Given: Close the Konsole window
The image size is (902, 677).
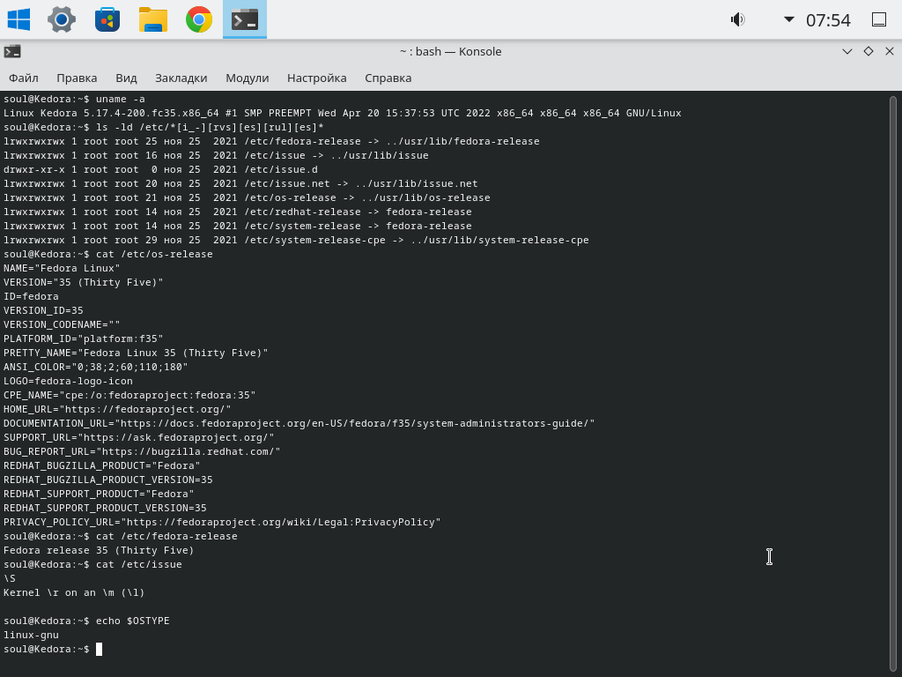Looking at the screenshot, I should tap(890, 51).
